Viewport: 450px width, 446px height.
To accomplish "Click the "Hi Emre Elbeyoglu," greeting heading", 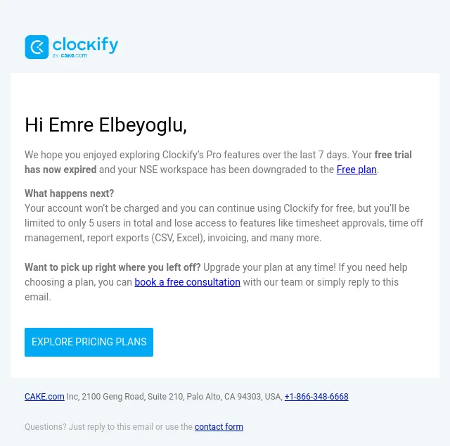I will tap(105, 125).
